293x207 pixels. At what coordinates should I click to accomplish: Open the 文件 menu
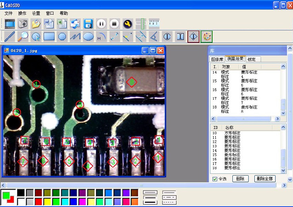point(9,13)
